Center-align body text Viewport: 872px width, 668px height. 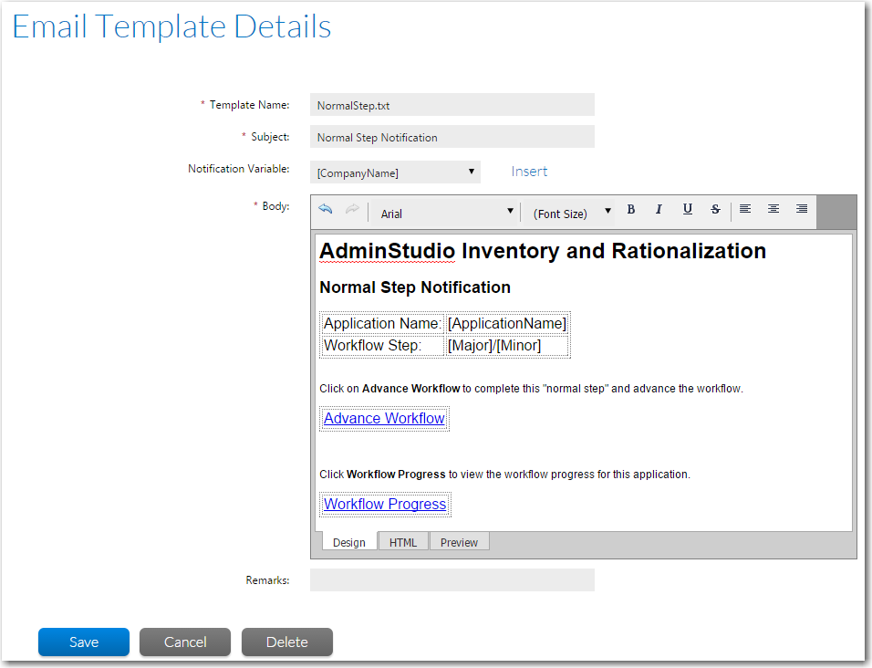(773, 209)
